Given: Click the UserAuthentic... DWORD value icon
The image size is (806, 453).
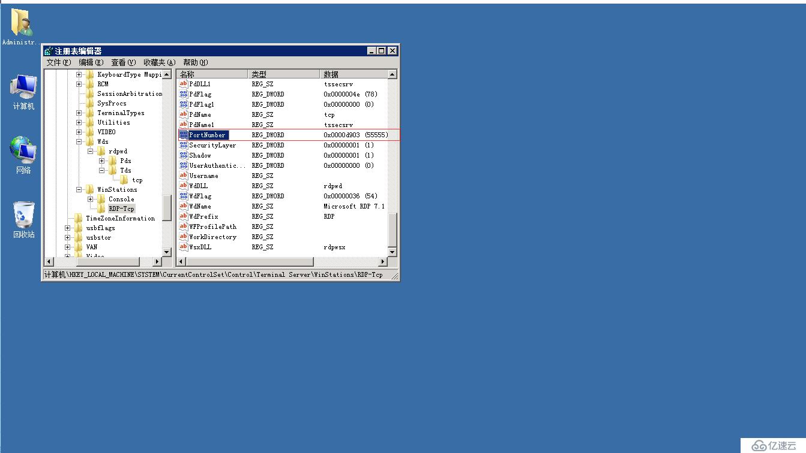Looking at the screenshot, I should click(184, 165).
